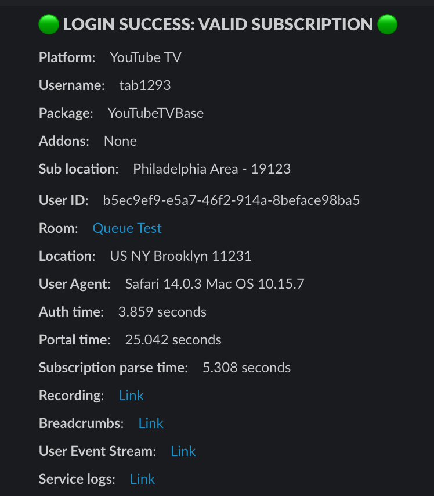The width and height of the screenshot is (434, 496).
Task: Open the Recording link
Action: click(x=131, y=396)
